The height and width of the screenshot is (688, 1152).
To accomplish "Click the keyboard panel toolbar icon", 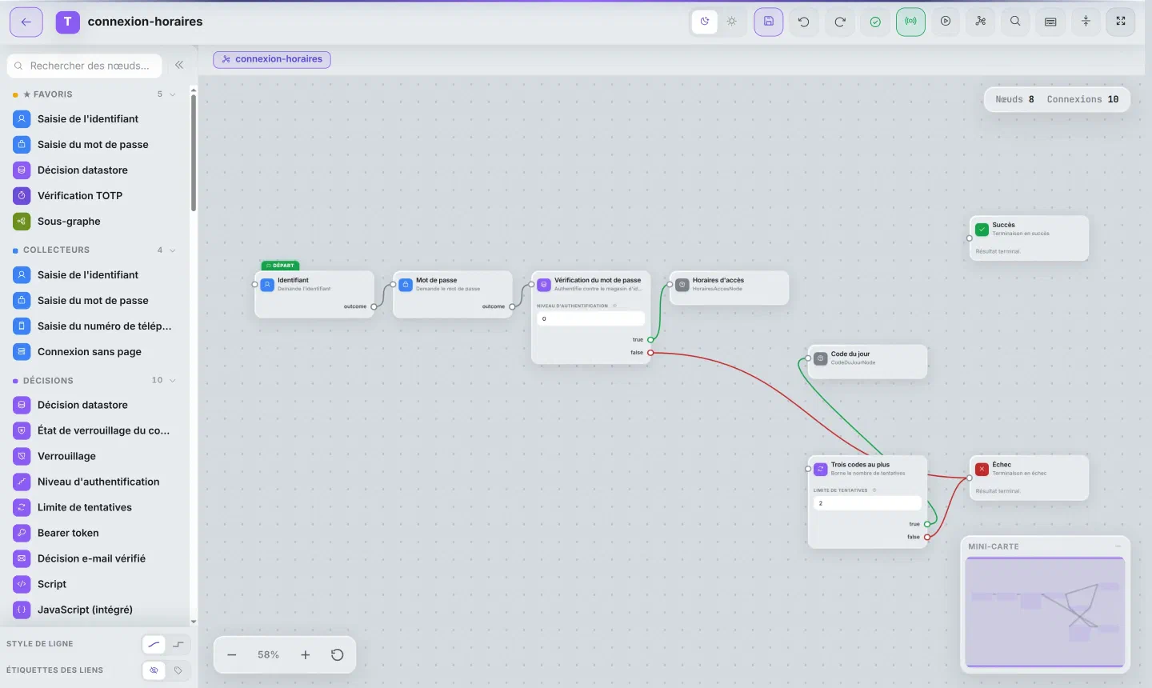I will 1050,22.
